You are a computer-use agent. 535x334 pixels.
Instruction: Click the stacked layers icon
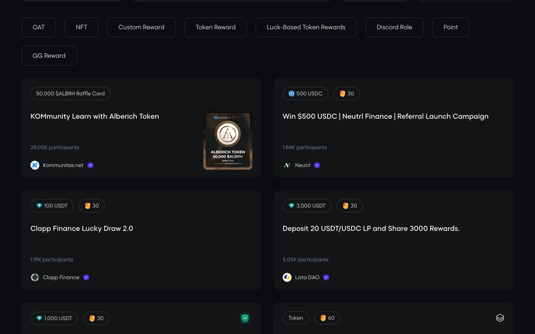[x=500, y=318]
